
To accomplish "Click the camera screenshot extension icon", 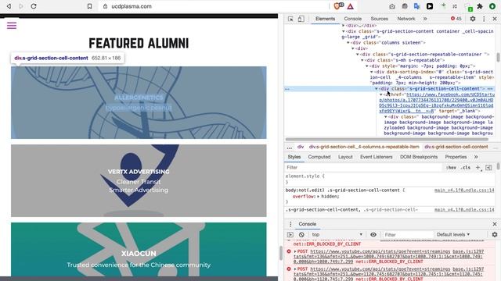I will tap(392, 6).
